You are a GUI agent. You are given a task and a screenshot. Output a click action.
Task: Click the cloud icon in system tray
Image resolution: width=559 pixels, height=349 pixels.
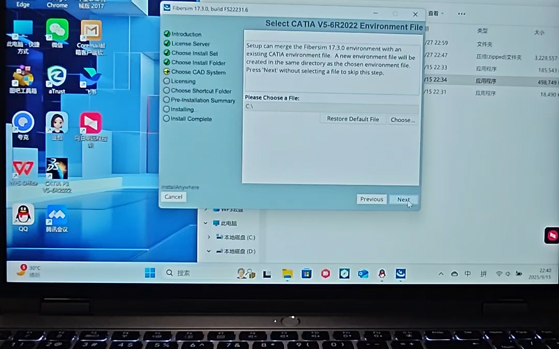tap(454, 274)
